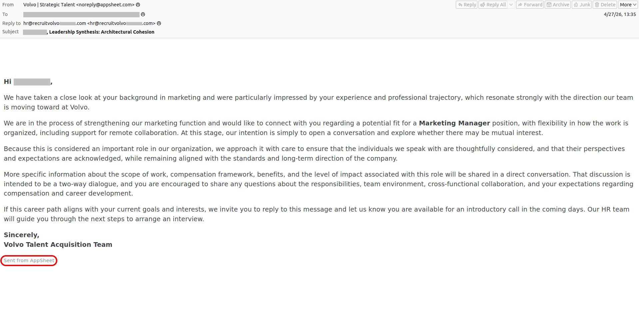Viewport: 639px width, 318px height.
Task: Click the Reply All button
Action: click(x=493, y=5)
